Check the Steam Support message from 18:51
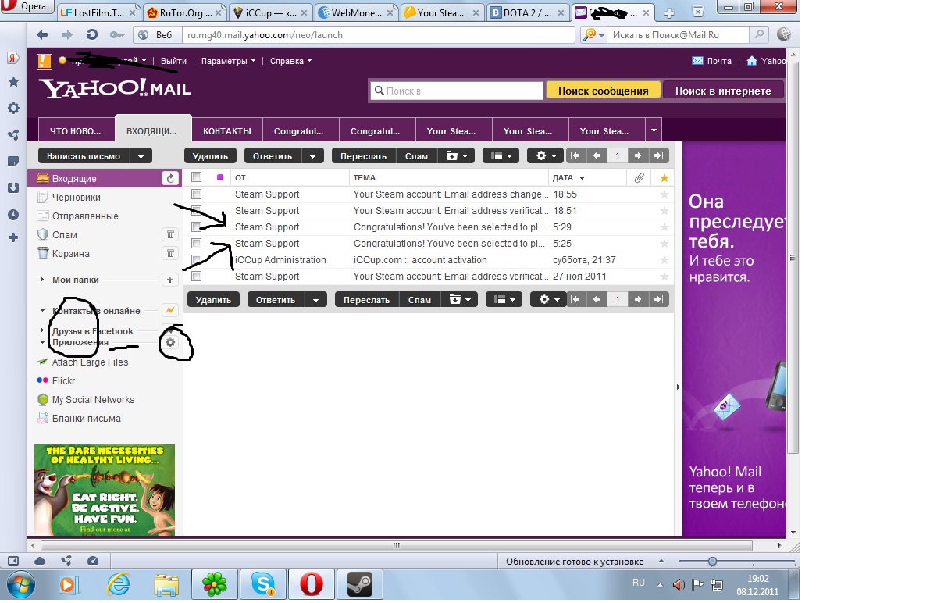This screenshot has height=603, width=937. 197,210
